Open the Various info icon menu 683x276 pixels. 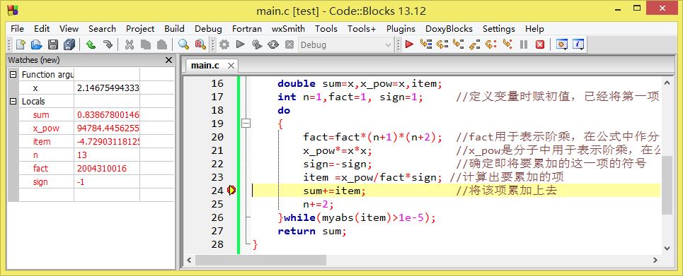578,44
